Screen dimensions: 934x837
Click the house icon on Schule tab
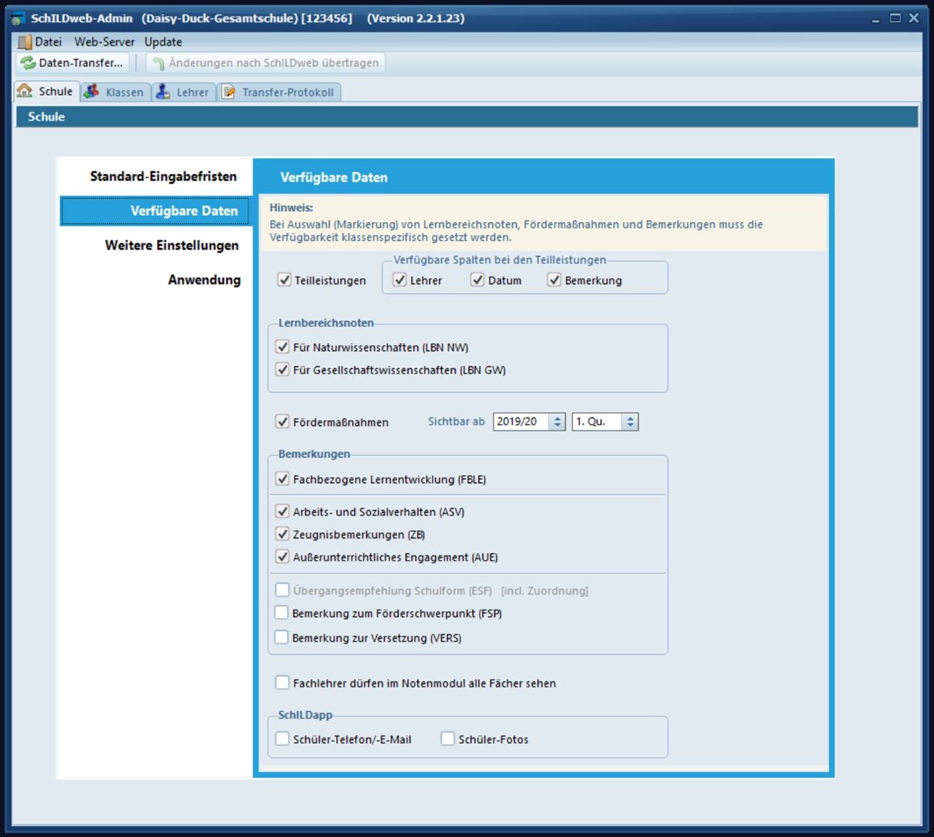25,91
